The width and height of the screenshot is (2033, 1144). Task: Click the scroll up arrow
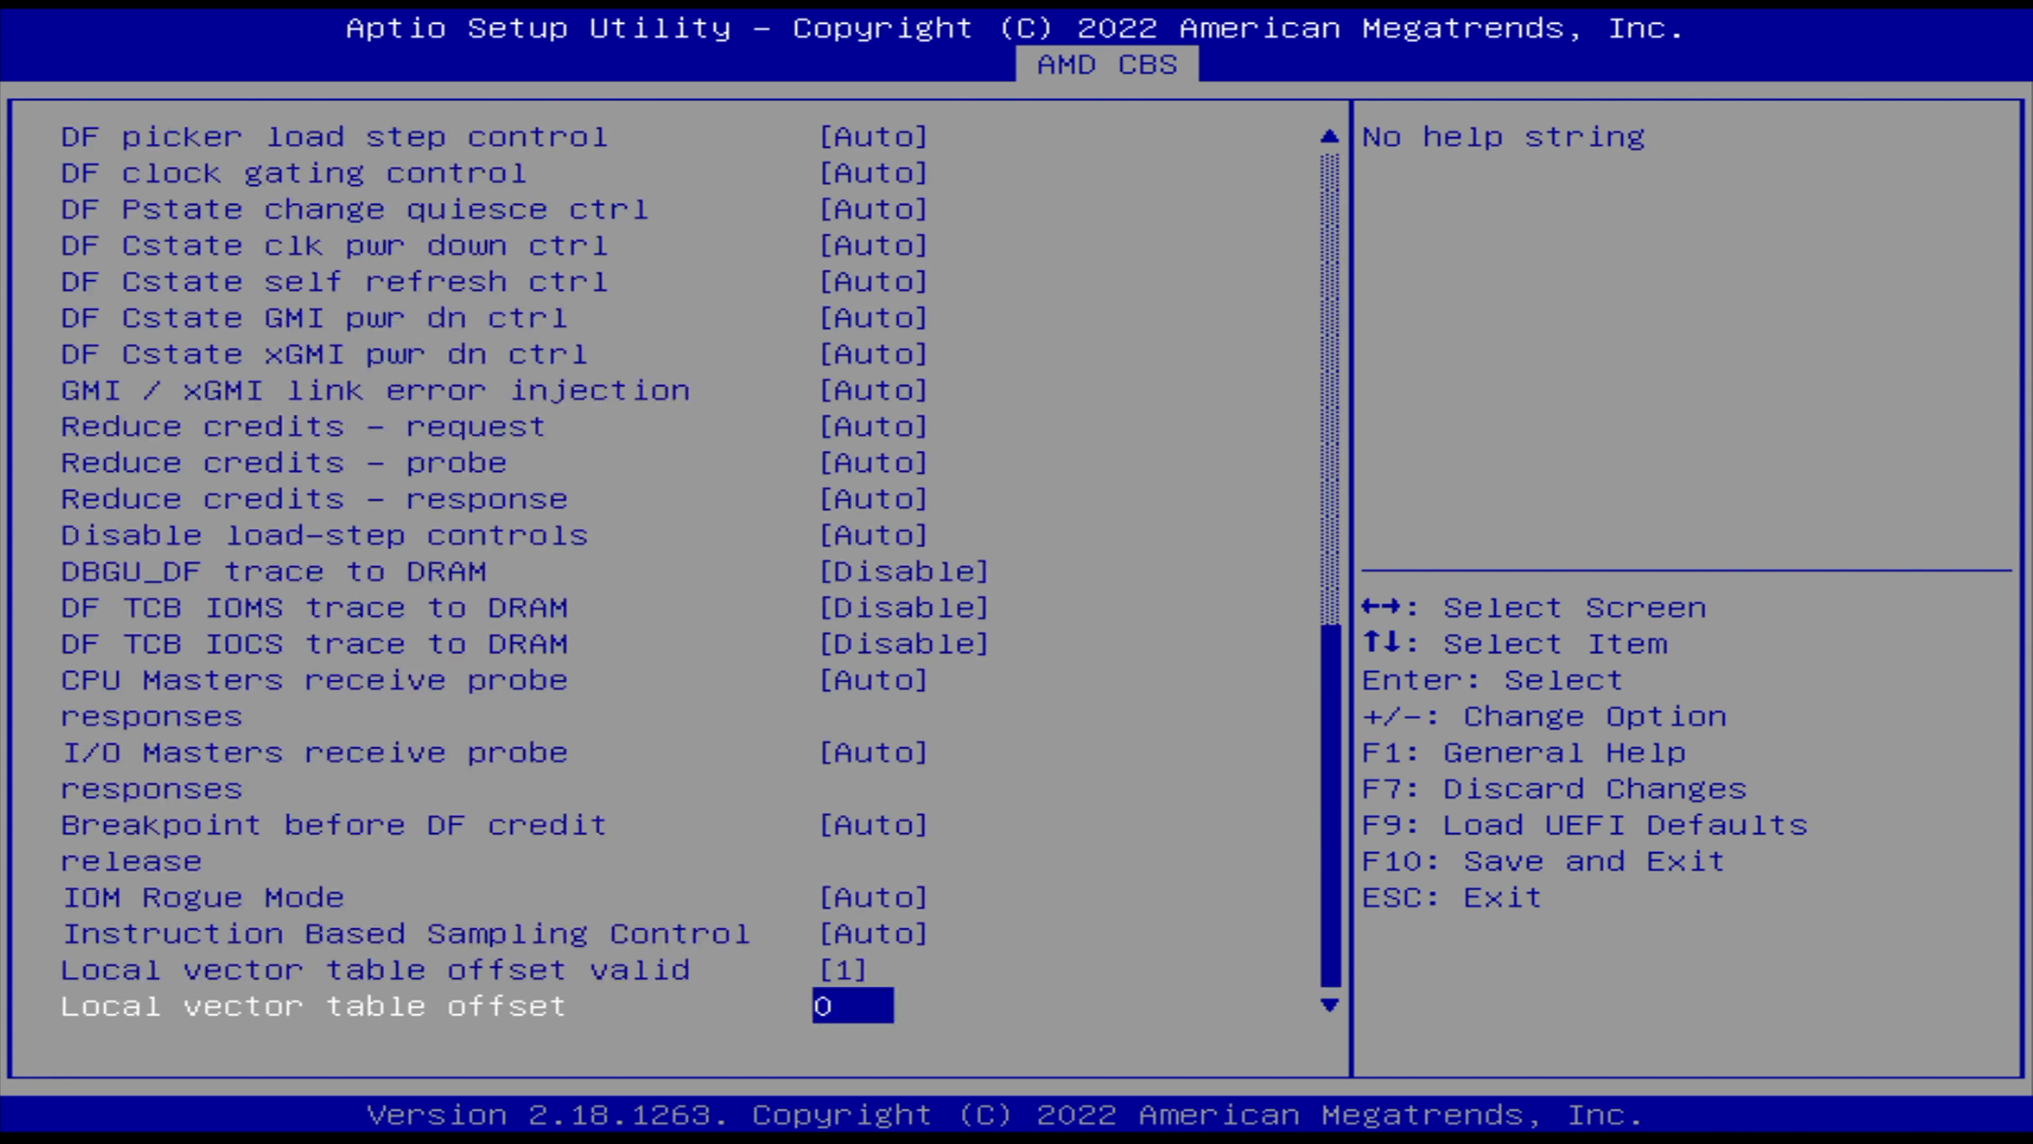pos(1330,137)
